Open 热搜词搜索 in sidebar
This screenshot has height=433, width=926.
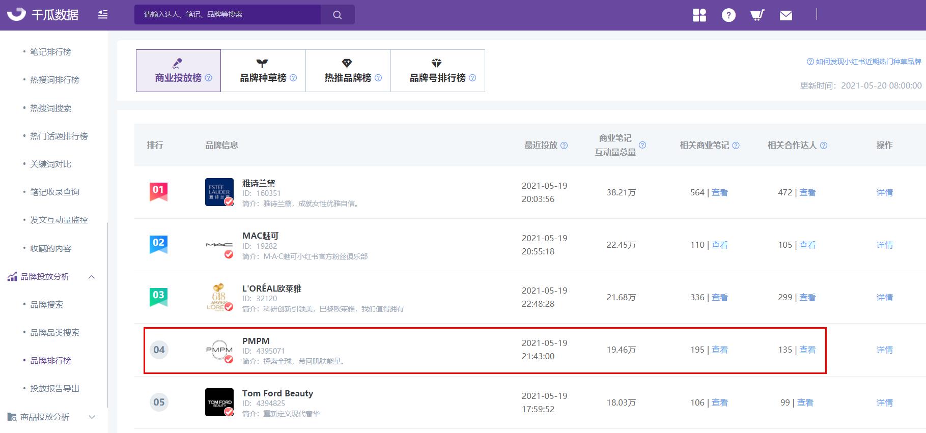pyautogui.click(x=50, y=108)
